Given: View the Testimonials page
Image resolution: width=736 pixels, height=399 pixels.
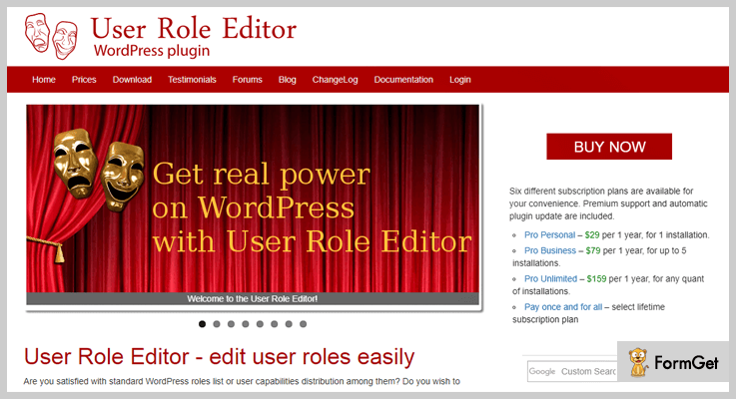Looking at the screenshot, I should pyautogui.click(x=192, y=80).
